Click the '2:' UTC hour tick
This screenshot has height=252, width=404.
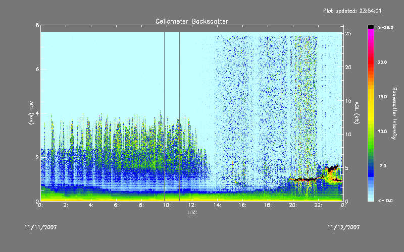66,205
